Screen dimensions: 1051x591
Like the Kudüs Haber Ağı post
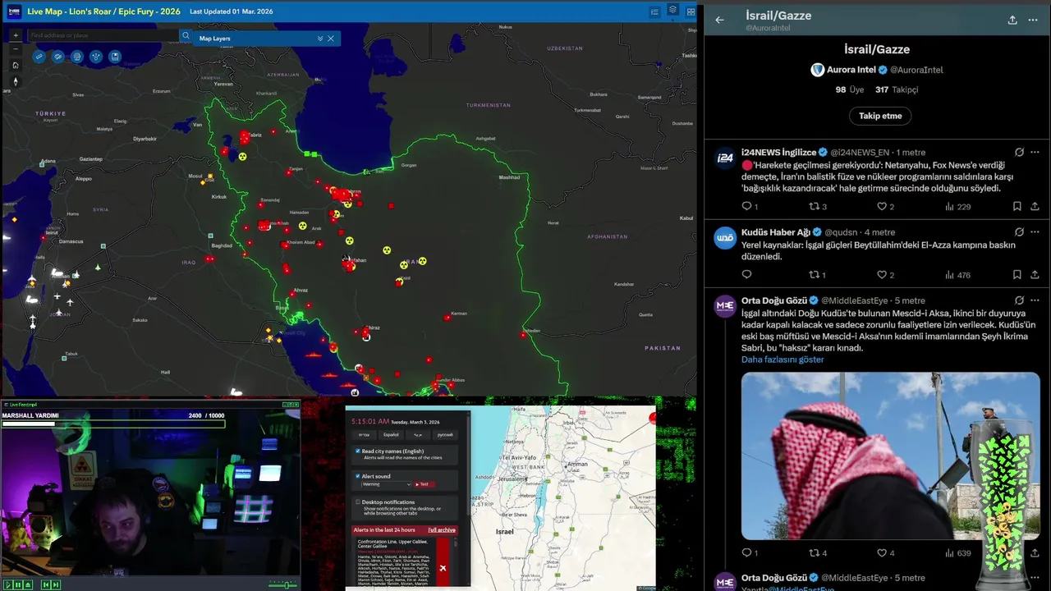click(x=882, y=275)
